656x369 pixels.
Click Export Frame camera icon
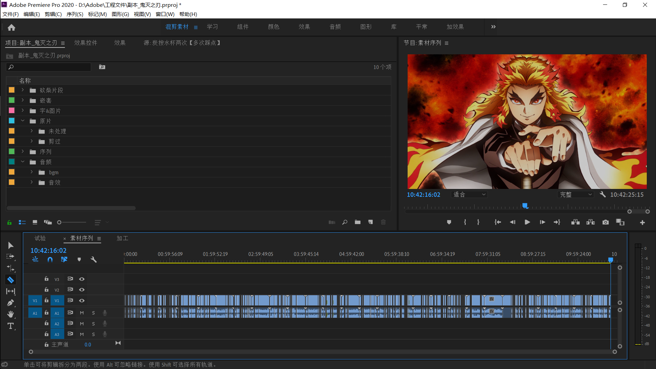[605, 222]
